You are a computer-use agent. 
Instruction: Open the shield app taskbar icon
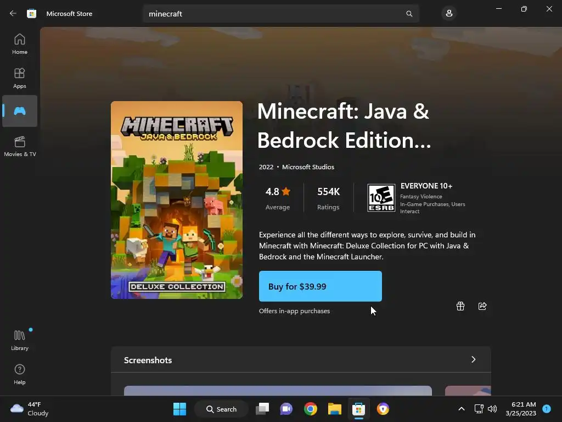[x=383, y=409]
